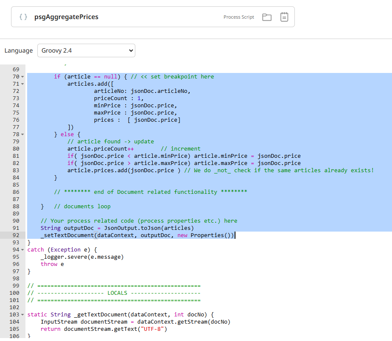Click '// article found -> update' comment
This screenshot has height=341, width=392.
pyautogui.click(x=110, y=142)
